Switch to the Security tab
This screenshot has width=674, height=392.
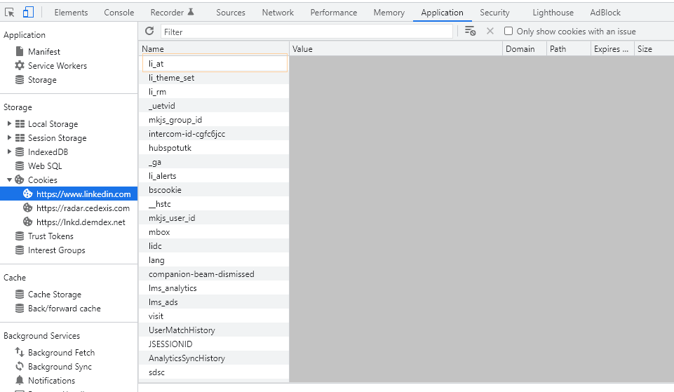pos(494,13)
